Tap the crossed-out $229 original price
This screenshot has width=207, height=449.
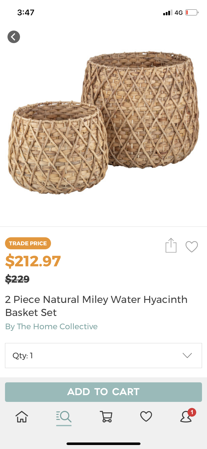(17, 279)
